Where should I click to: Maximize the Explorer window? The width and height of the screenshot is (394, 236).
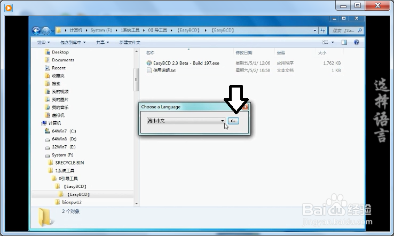coord(344,19)
